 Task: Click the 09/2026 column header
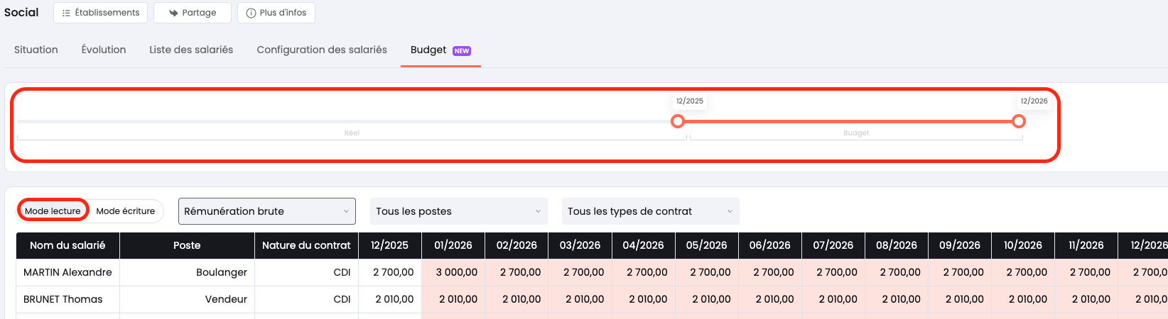tap(960, 245)
